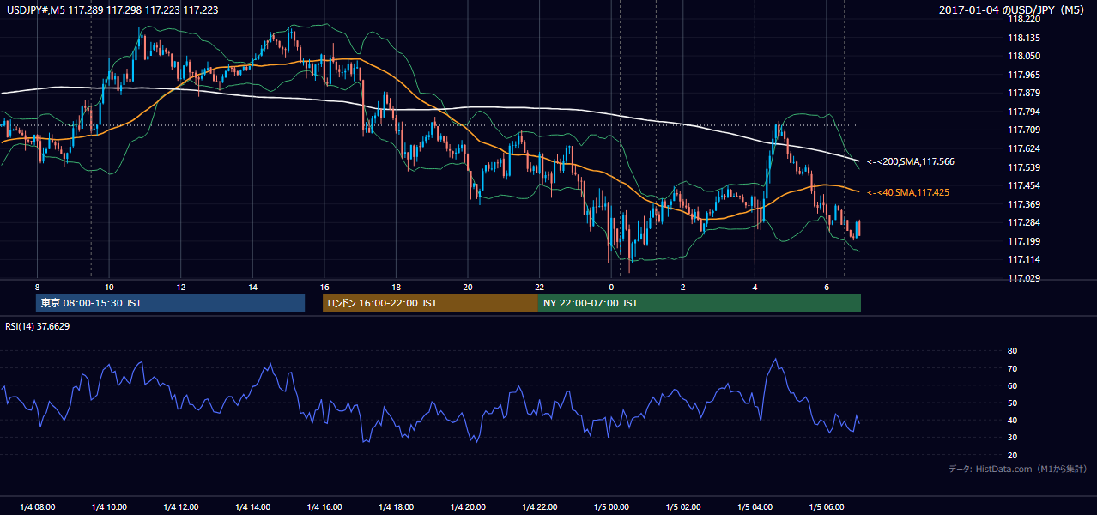Click the NY 22:00-07:00 JST session bar

pyautogui.click(x=700, y=303)
